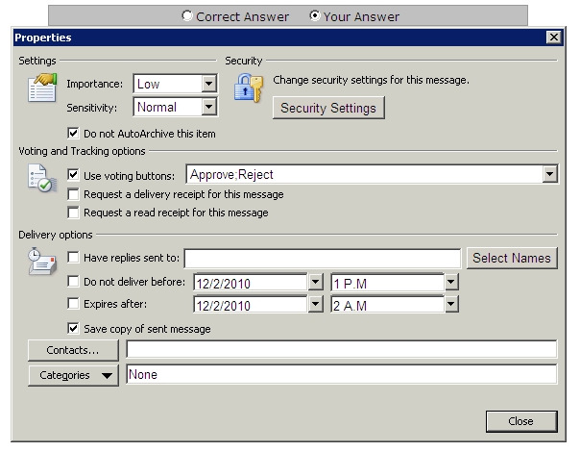This screenshot has width=580, height=451.
Task: Check Do not deliver before option
Action: click(x=73, y=282)
